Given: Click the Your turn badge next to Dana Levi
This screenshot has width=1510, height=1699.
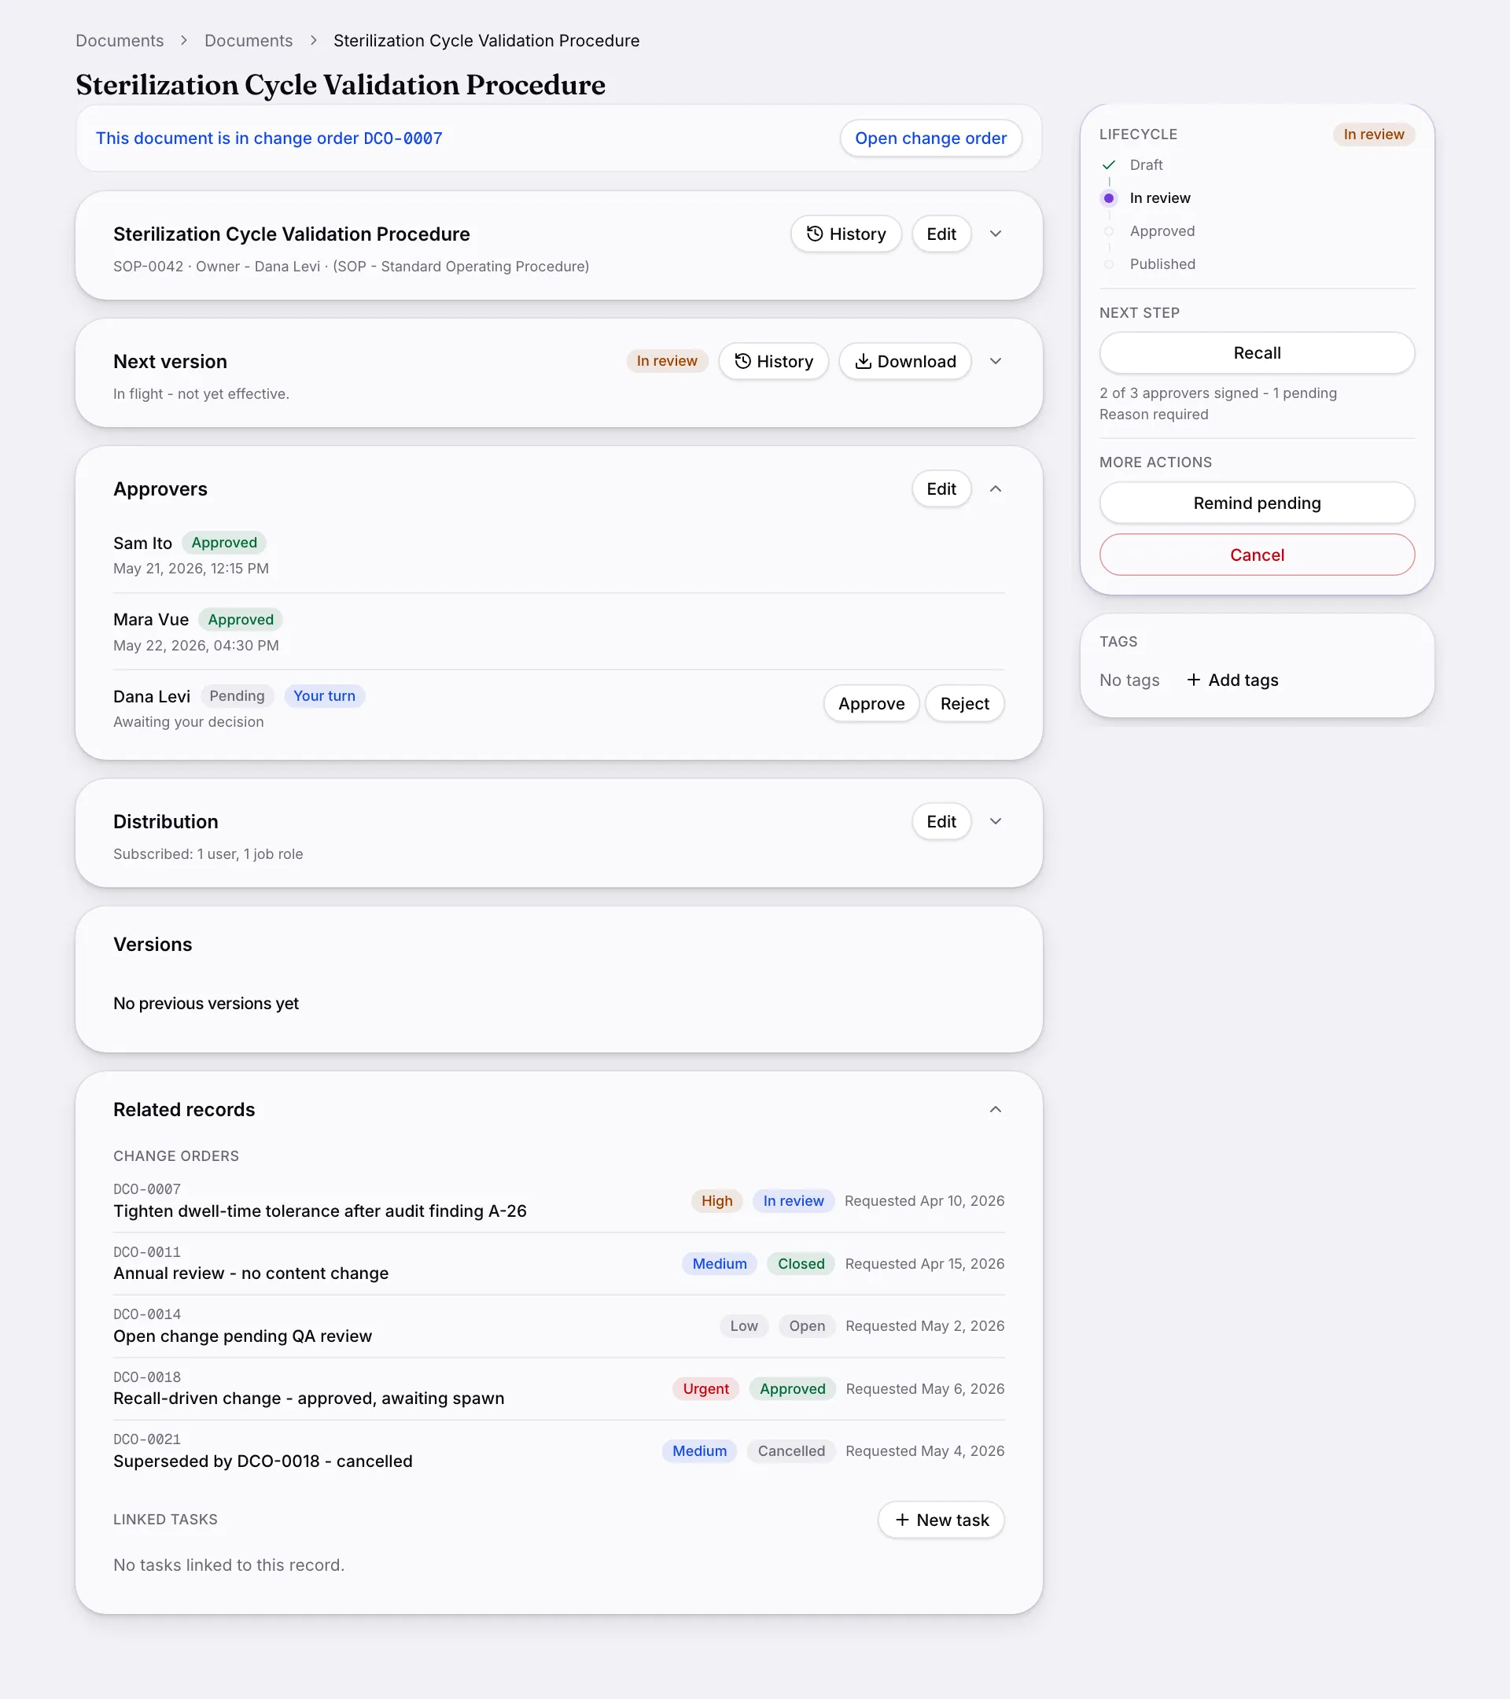Looking at the screenshot, I should pos(324,696).
